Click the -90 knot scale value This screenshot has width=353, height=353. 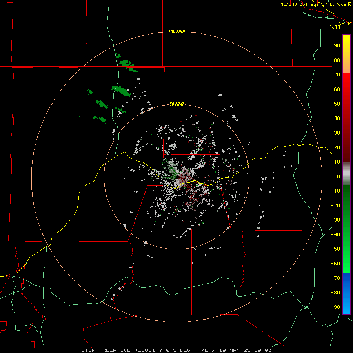pyautogui.click(x=335, y=307)
